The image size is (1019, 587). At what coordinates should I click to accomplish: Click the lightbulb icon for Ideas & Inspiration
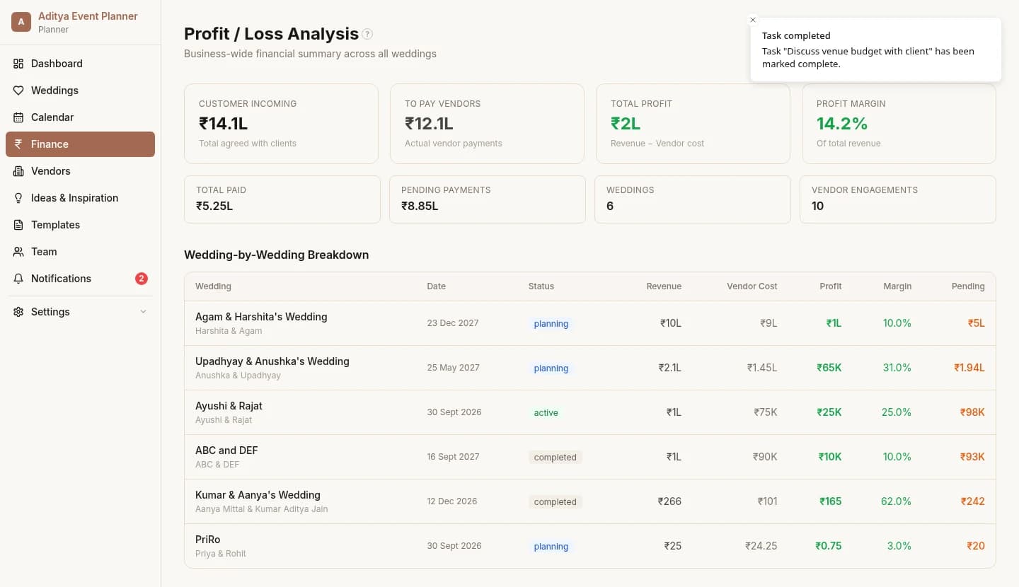(x=18, y=198)
